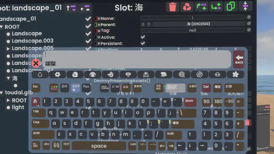Click the red keyboard Back key
Image resolution: width=274 pixels, height=154 pixels.
[x=190, y=102]
